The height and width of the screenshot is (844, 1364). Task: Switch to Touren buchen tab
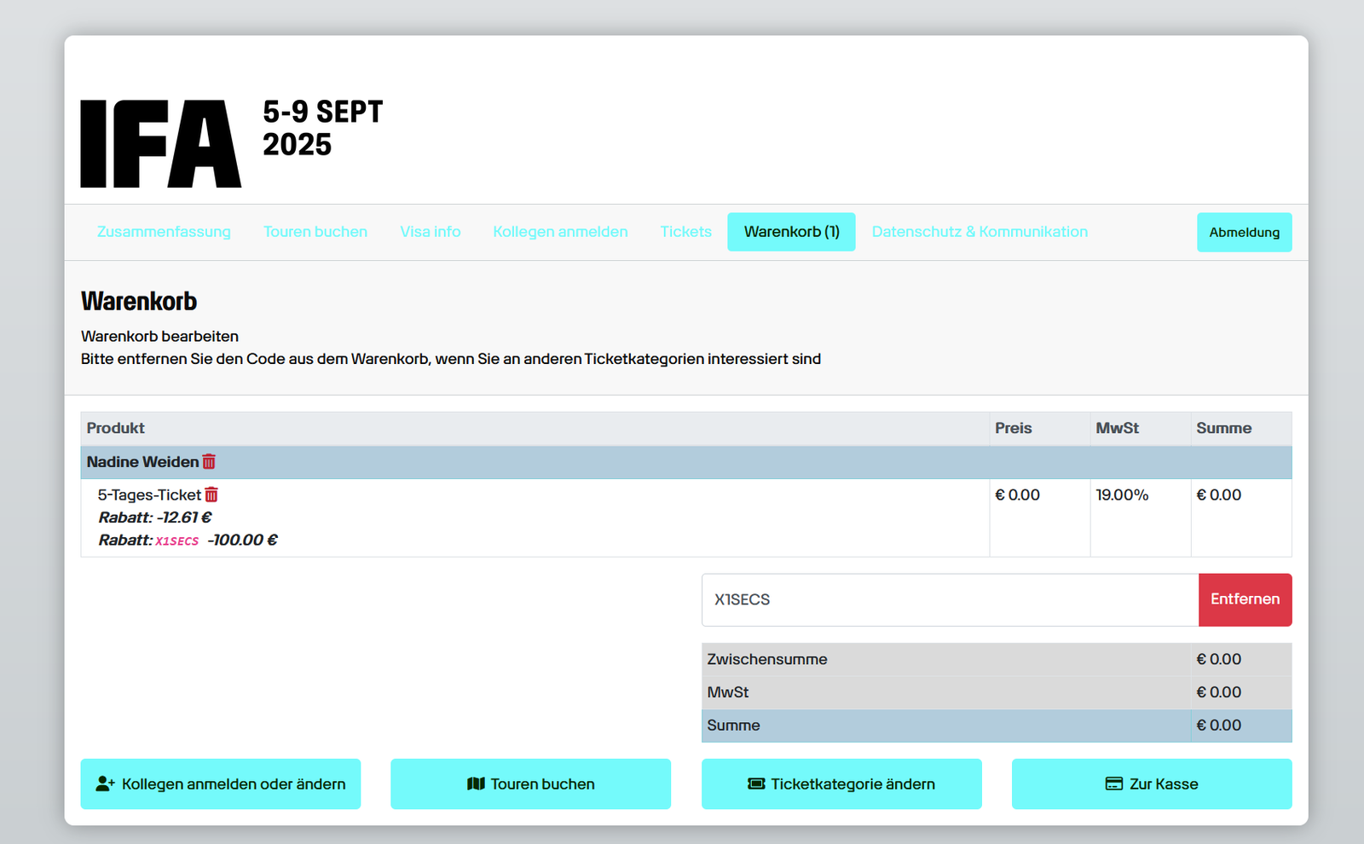[x=315, y=232]
